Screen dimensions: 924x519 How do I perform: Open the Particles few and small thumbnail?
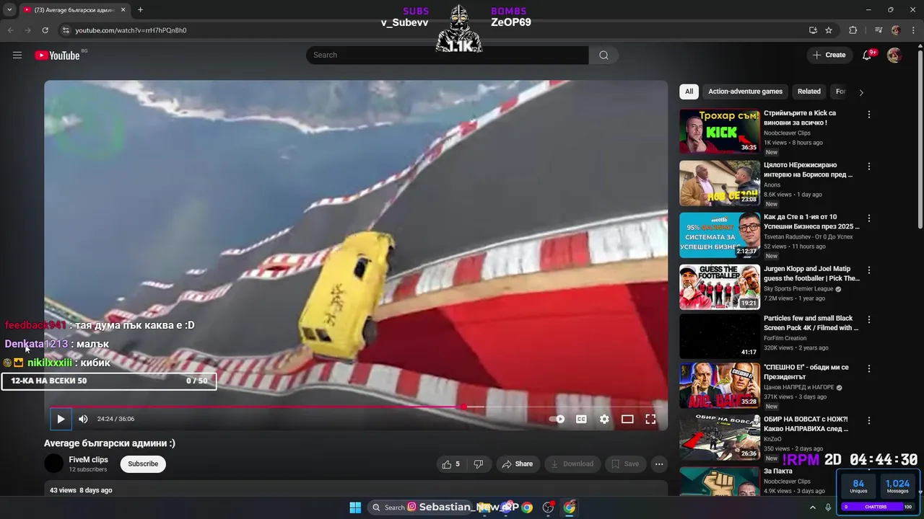coord(720,336)
